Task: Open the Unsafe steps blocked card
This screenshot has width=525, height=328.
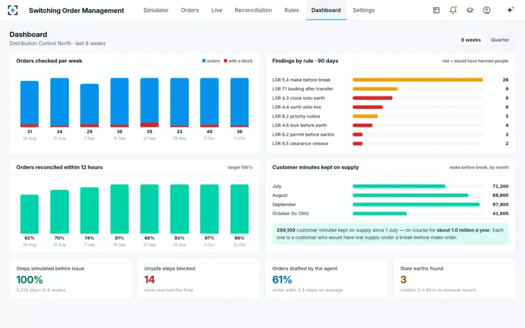Action: point(198,279)
